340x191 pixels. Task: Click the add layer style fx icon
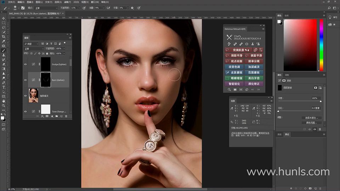tap(42, 116)
